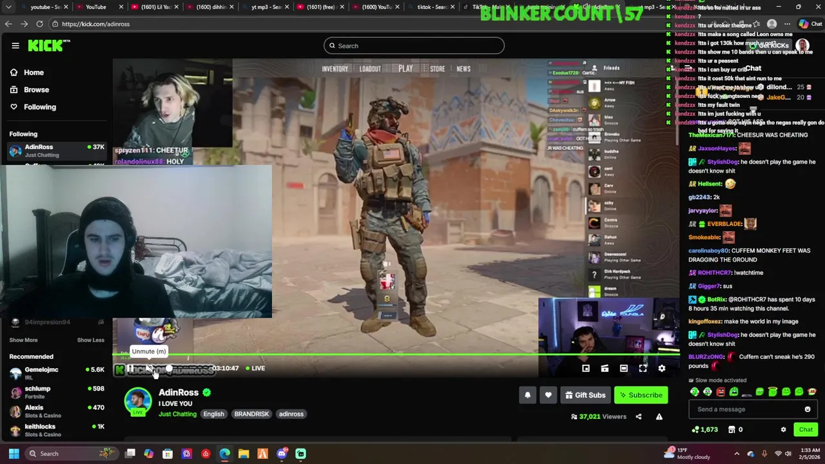Pick the red angry emote in chat
This screenshot has width=825, height=464.
coord(721,392)
